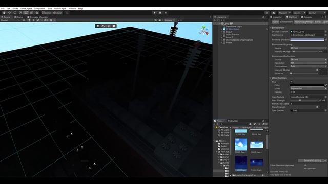This screenshot has width=328, height=184.
Task: Click the Fog Color swatch
Action: 307,85
